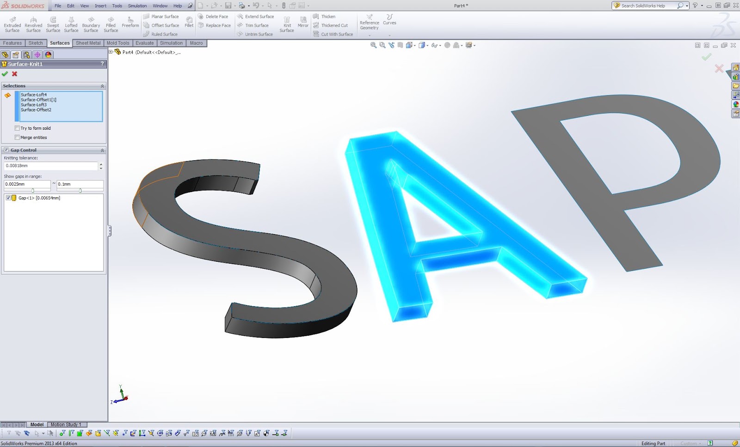
Task: Open the Freeform surface tool
Action: [130, 22]
